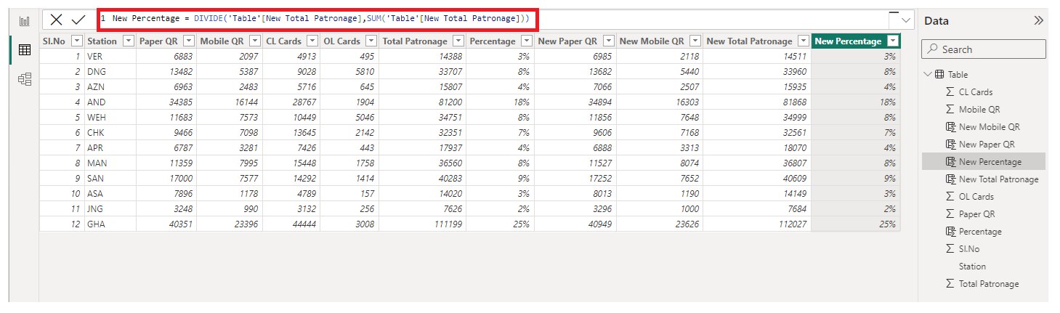Image resolution: width=1060 pixels, height=313 pixels.
Task: Select CL Cards field in Data pane
Action: (976, 92)
